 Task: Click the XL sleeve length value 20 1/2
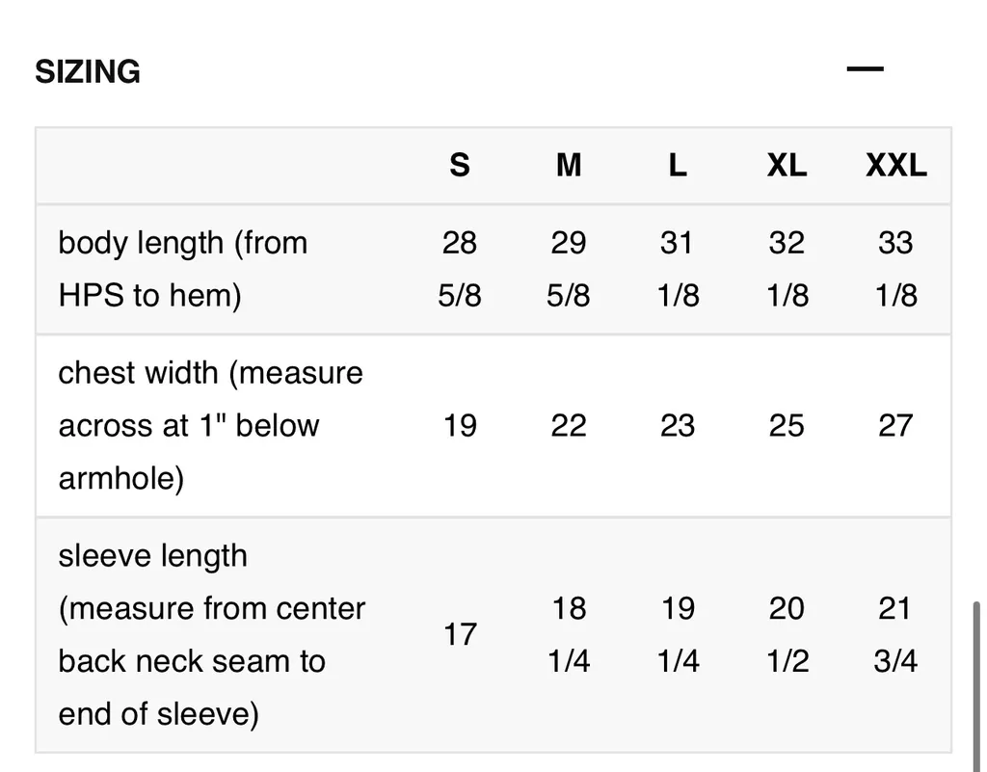click(x=787, y=634)
